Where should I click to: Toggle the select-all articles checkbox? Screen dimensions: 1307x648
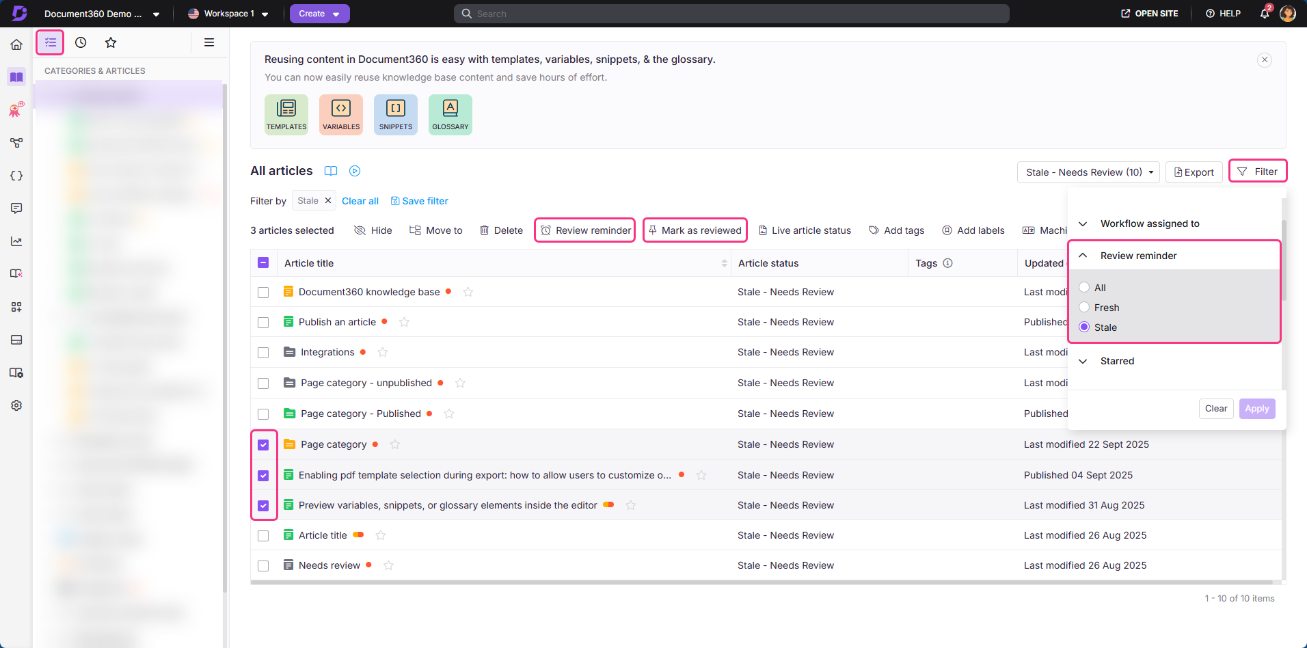pyautogui.click(x=263, y=262)
